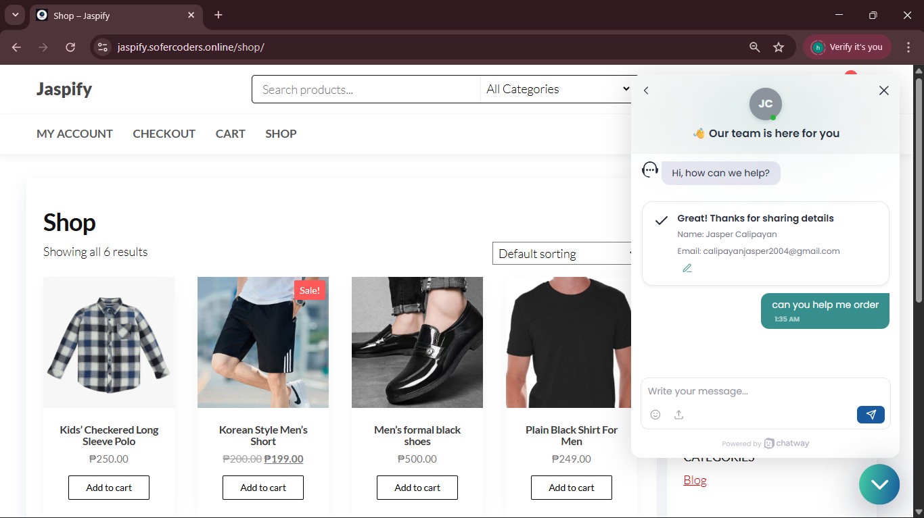Open Men's formal black shoes product image

click(x=417, y=342)
